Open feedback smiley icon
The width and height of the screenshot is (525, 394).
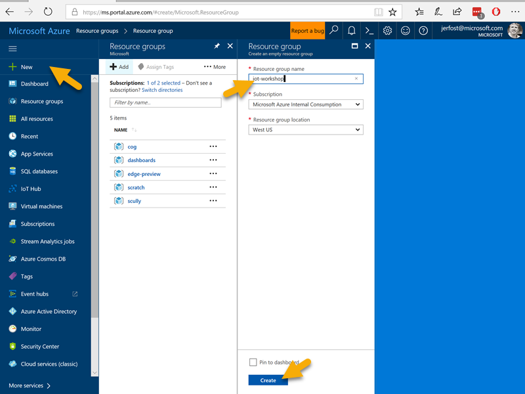coord(406,30)
